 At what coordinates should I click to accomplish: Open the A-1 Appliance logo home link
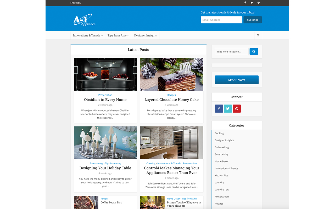click(x=84, y=20)
